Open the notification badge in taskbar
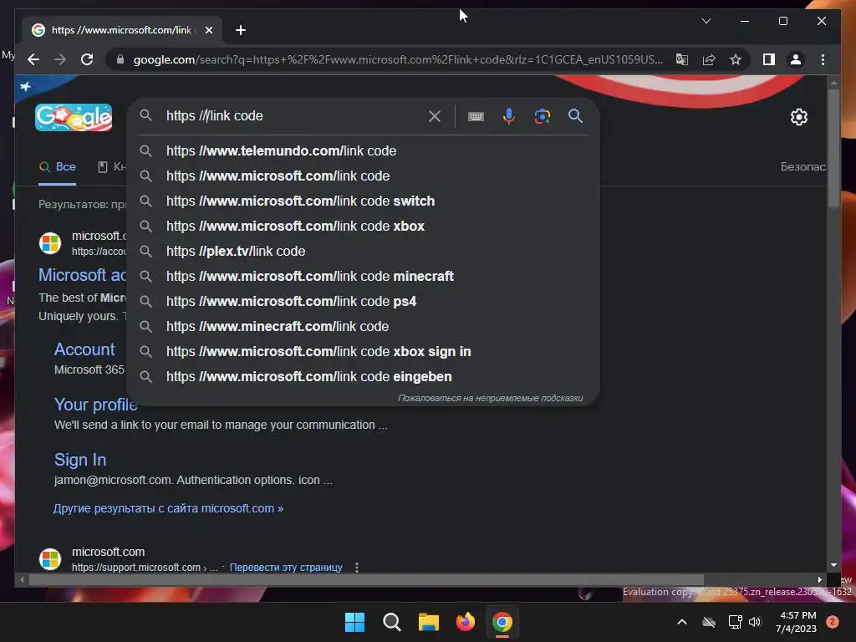The width and height of the screenshot is (856, 642). (x=832, y=622)
